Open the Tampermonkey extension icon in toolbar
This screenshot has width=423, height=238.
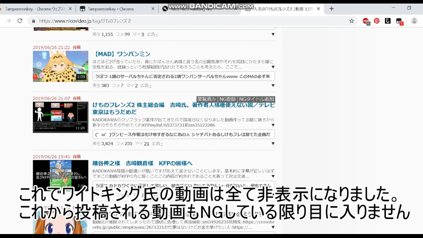pyautogui.click(x=399, y=21)
